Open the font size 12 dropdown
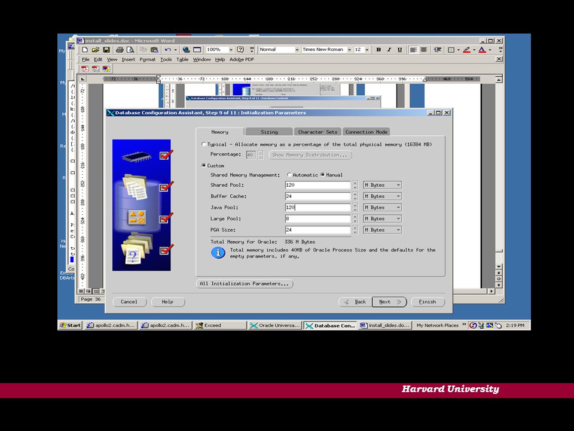 (x=367, y=50)
